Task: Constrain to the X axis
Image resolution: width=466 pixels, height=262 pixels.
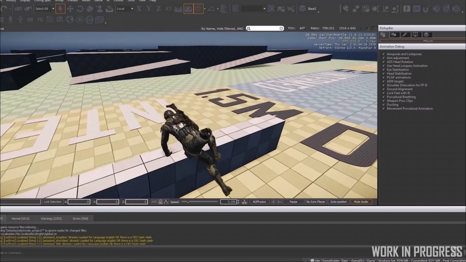Action: (139, 9)
